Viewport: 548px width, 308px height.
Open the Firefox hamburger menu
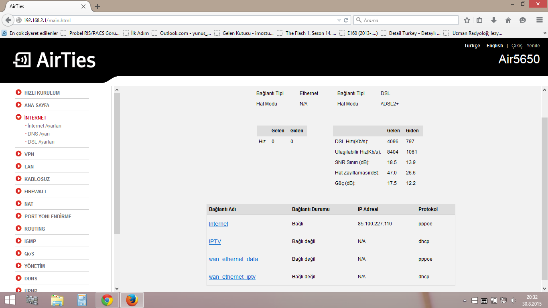coord(540,20)
